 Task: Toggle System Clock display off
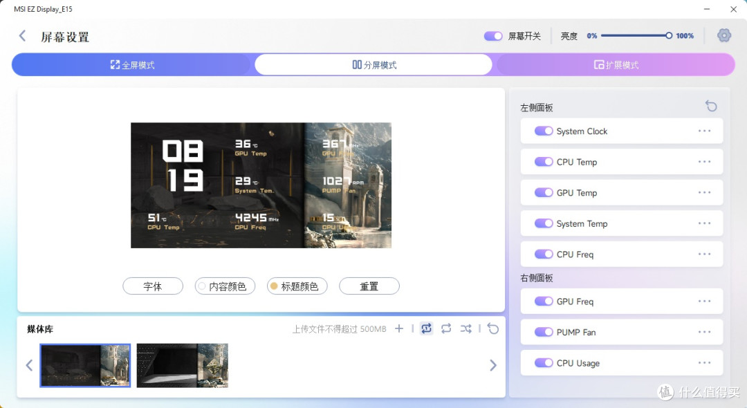click(544, 131)
